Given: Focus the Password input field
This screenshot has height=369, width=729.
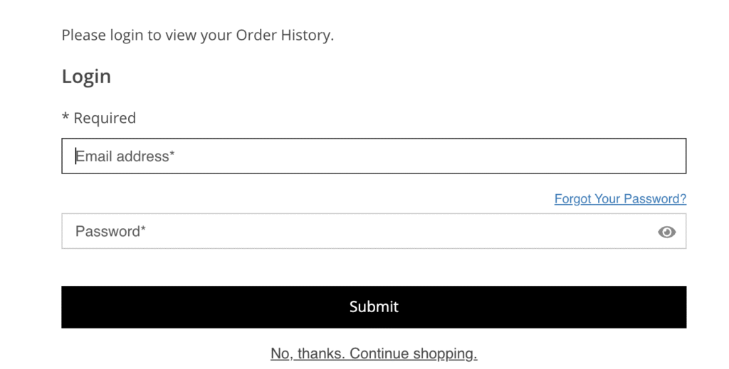Looking at the screenshot, I should click(356, 232).
